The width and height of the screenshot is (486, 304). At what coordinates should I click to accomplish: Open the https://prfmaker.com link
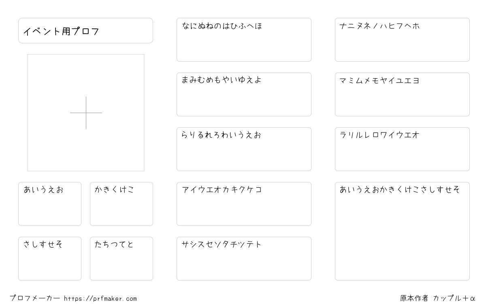(100, 299)
